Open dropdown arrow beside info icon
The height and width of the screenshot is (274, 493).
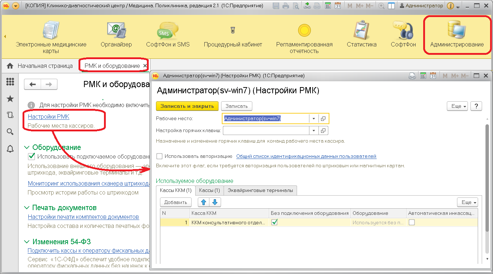coord(458,7)
